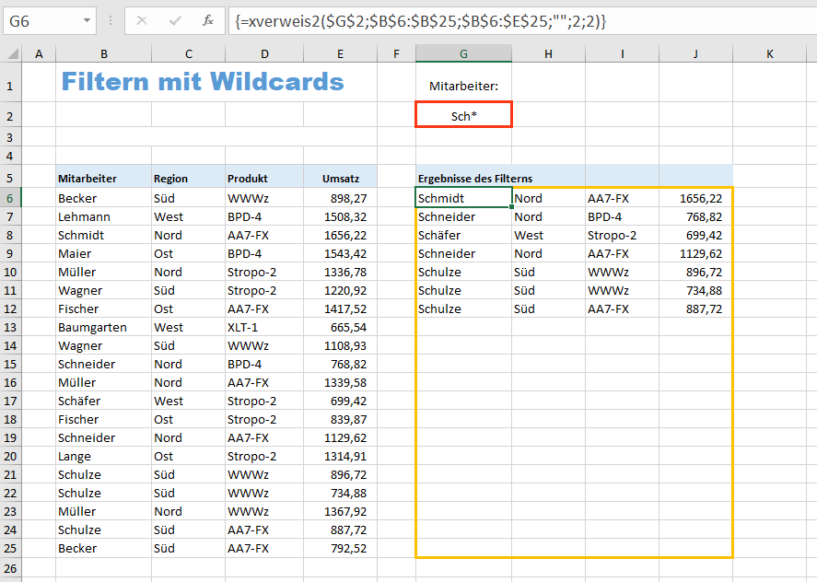This screenshot has height=582, width=817.
Task: Click the search cell containing Sch*
Action: (463, 114)
